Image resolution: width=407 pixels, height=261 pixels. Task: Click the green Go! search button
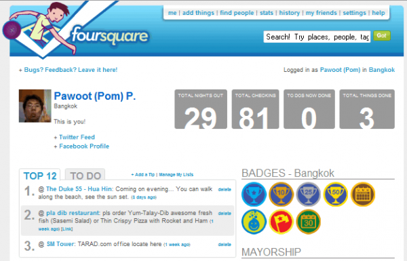381,36
